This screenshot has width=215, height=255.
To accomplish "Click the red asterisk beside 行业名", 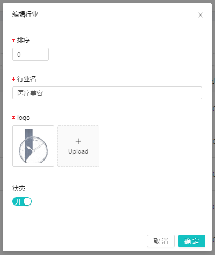I will pyautogui.click(x=13, y=79).
